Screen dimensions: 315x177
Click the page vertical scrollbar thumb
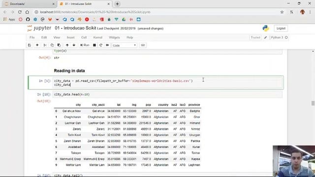coord(313,103)
